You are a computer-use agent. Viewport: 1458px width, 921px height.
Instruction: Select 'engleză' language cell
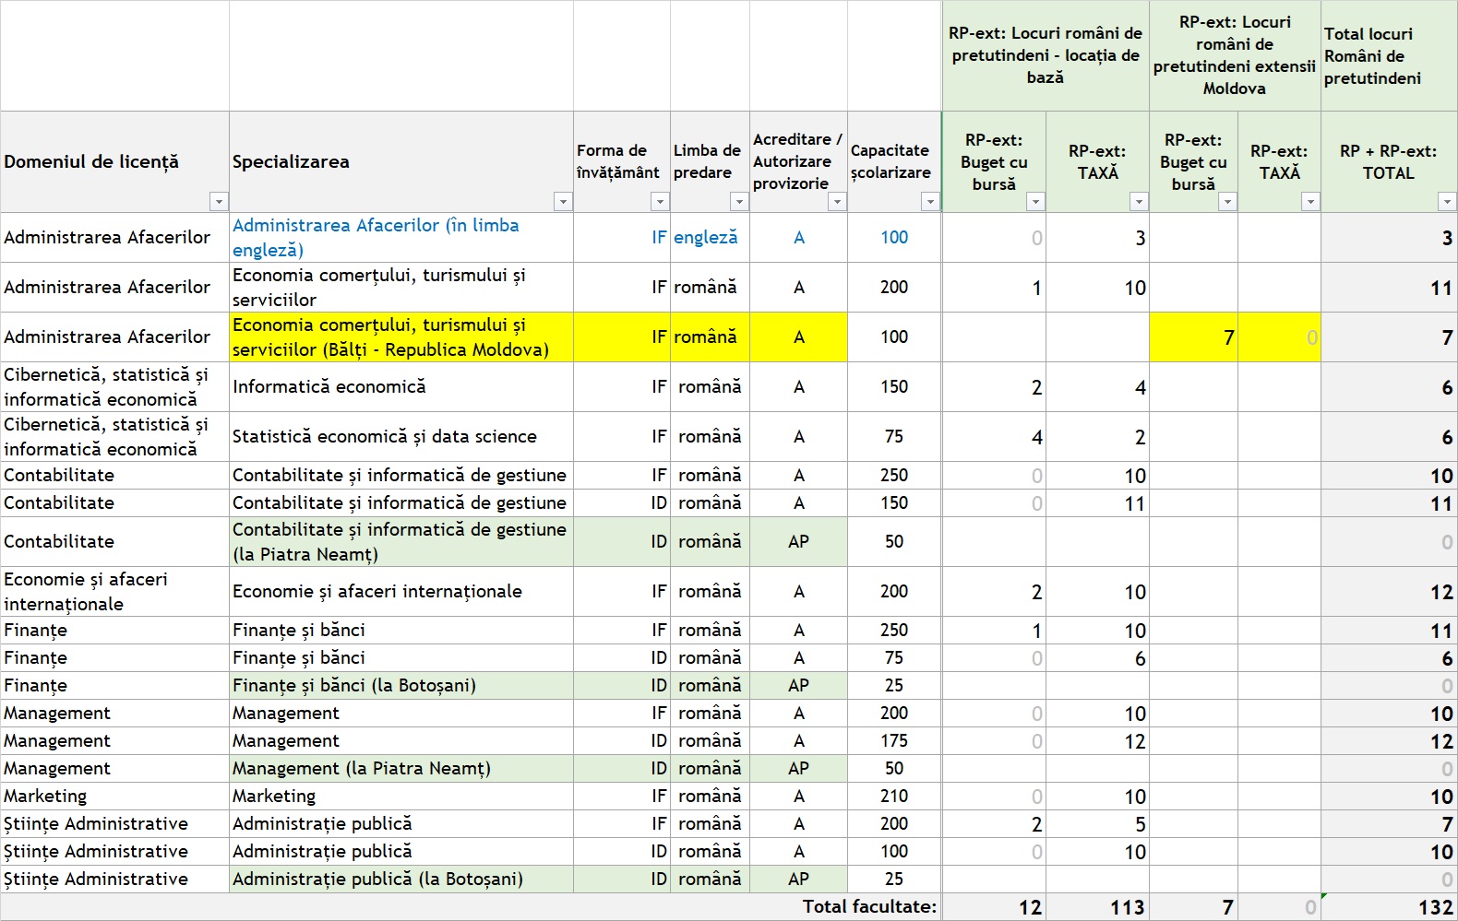710,238
